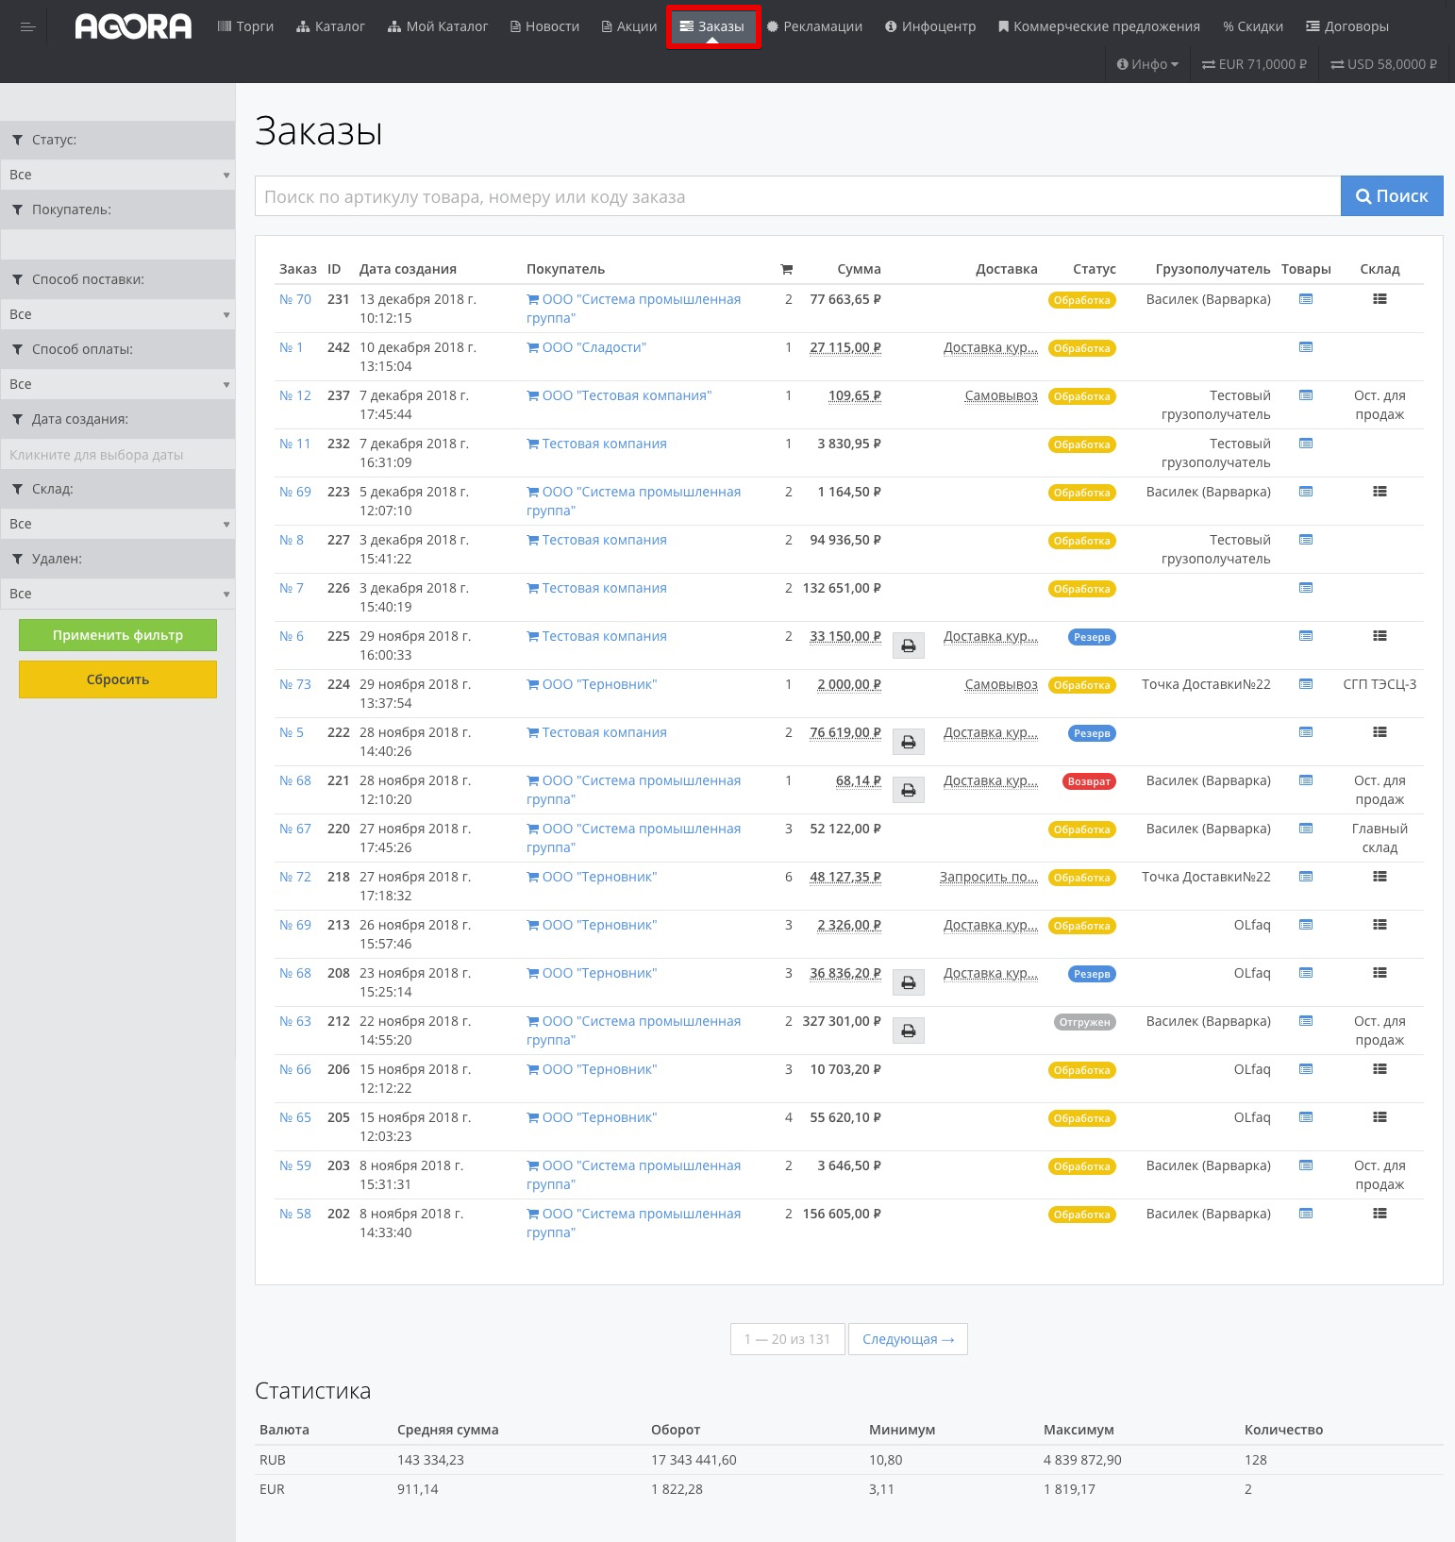Viewport: 1455px width, 1542px height.
Task: Open the Инфоцентр section
Action: pos(930,26)
